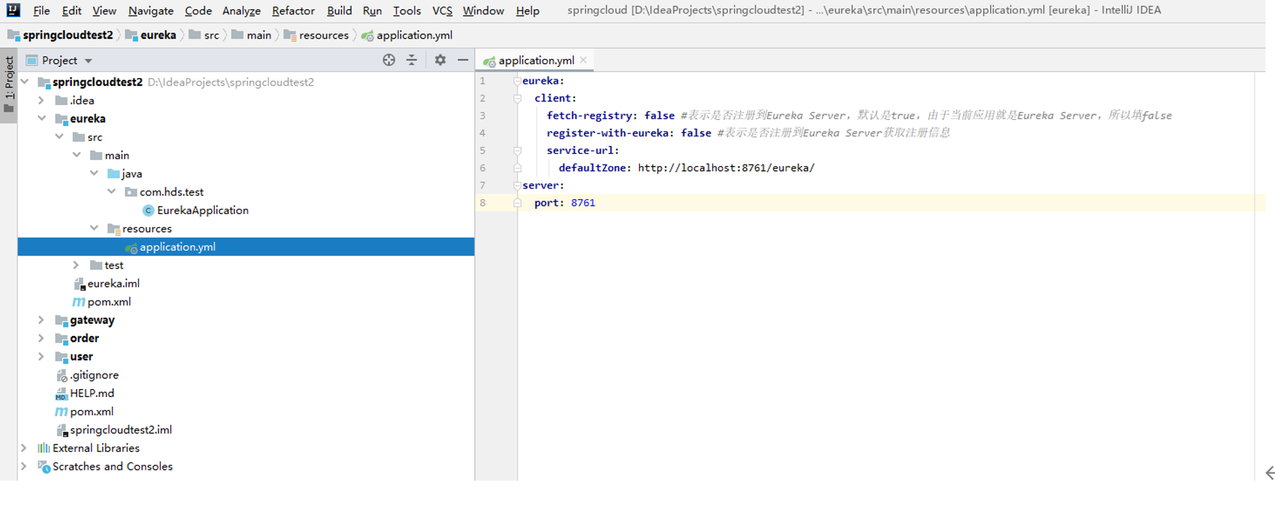1275x505 pixels.
Task: Fold the client block at line 2
Action: pyautogui.click(x=517, y=98)
